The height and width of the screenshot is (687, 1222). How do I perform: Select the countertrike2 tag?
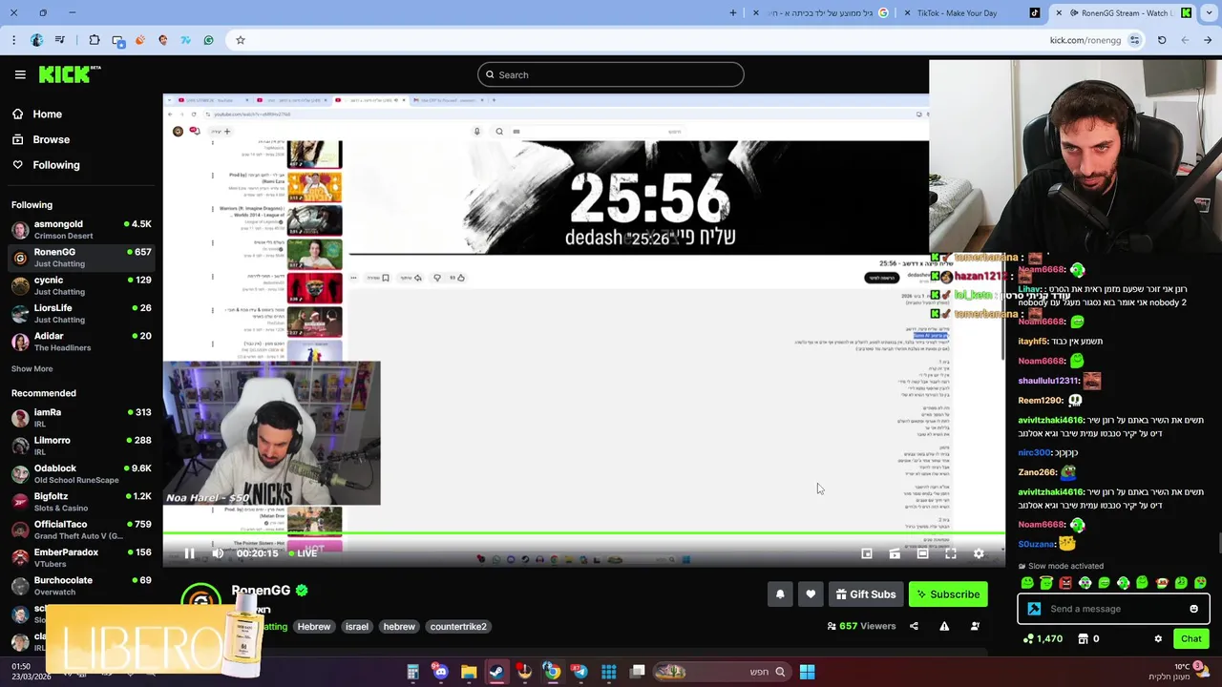click(458, 627)
